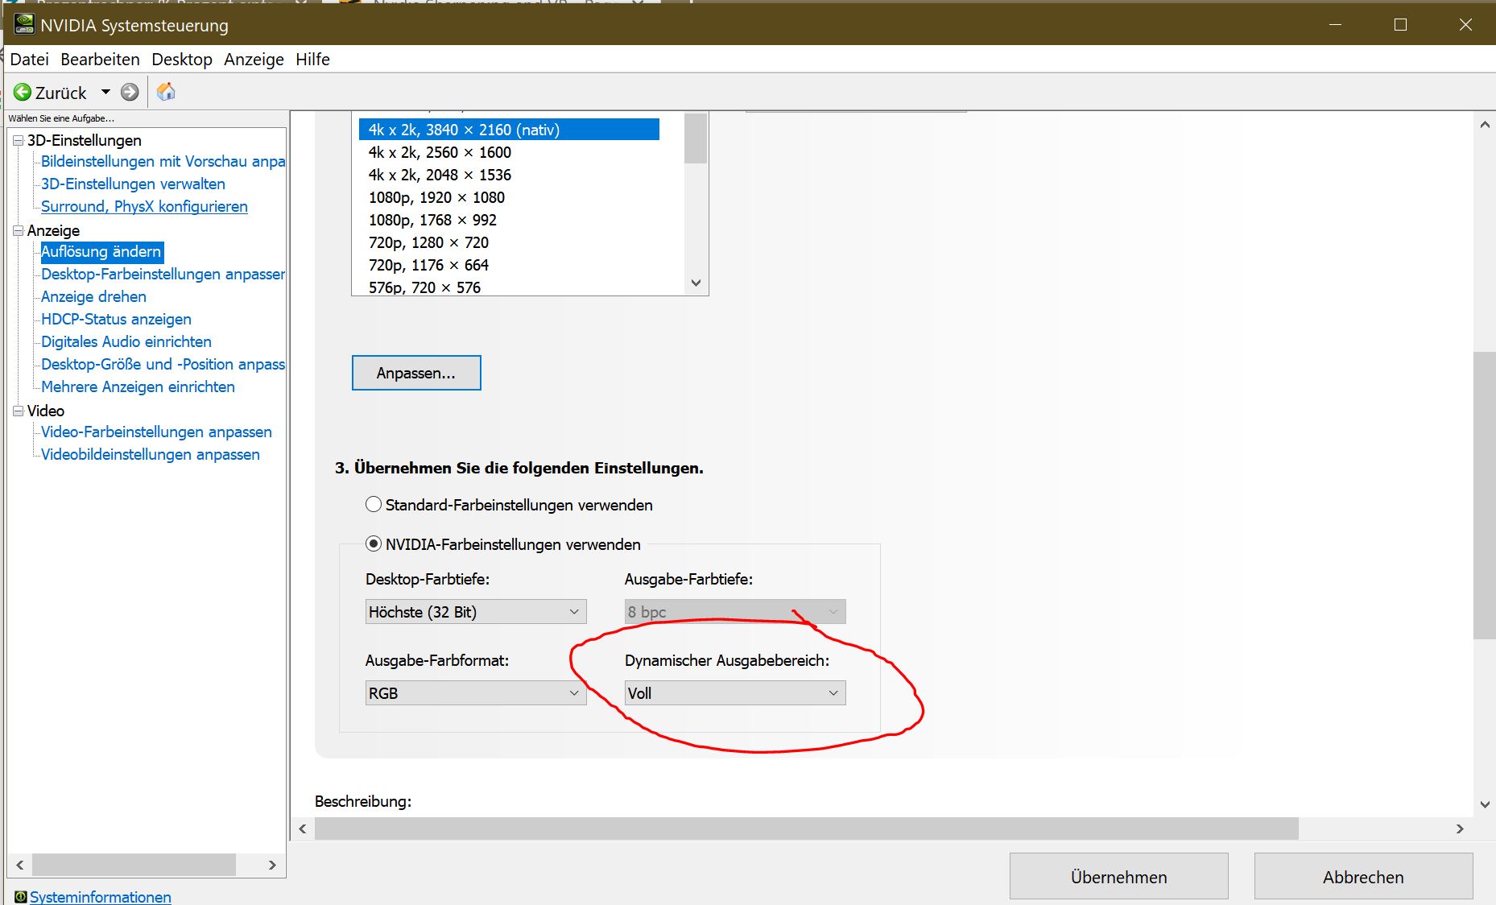This screenshot has height=905, width=1496.
Task: Open Bildeinstellungen mit Vorschau anpassen
Action: tap(163, 162)
